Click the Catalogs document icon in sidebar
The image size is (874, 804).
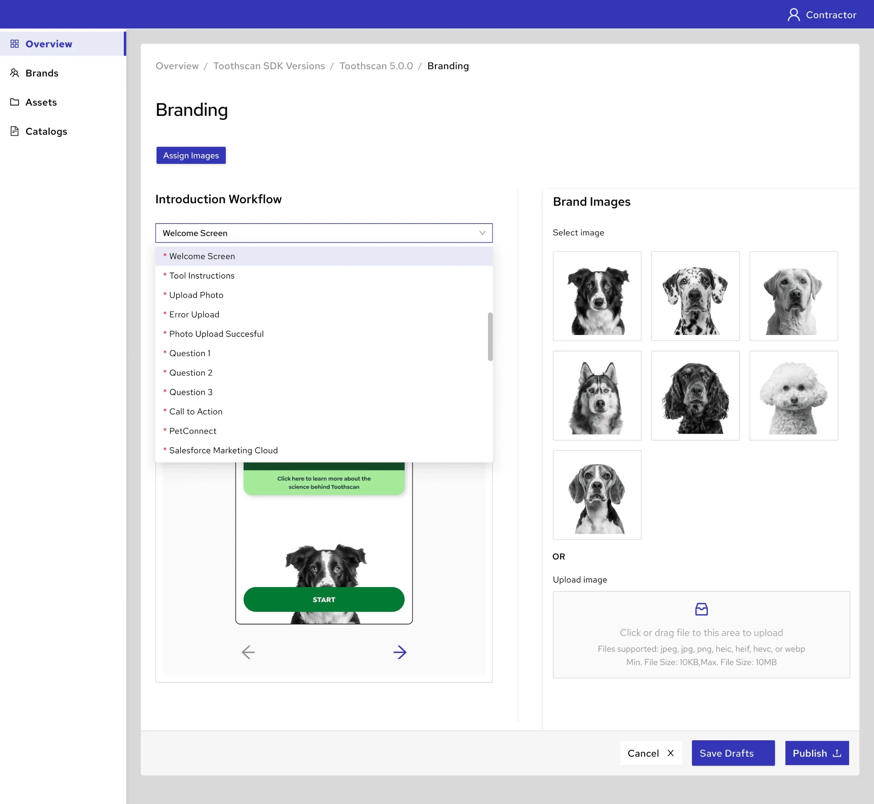[x=14, y=131]
